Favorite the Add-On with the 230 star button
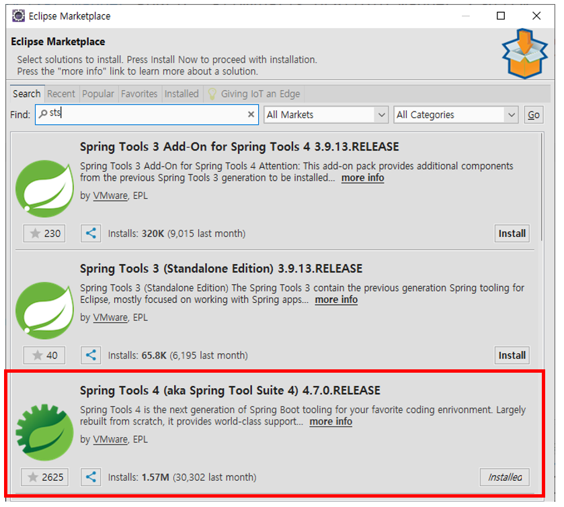564x507 pixels. (44, 234)
